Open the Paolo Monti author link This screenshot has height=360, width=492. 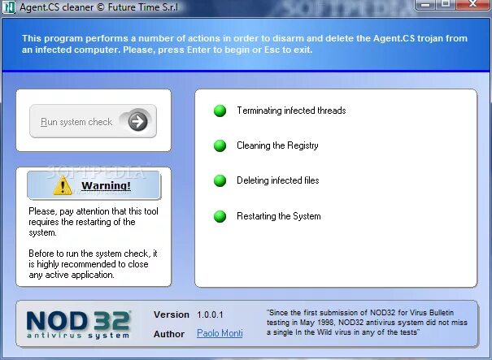[220, 332]
